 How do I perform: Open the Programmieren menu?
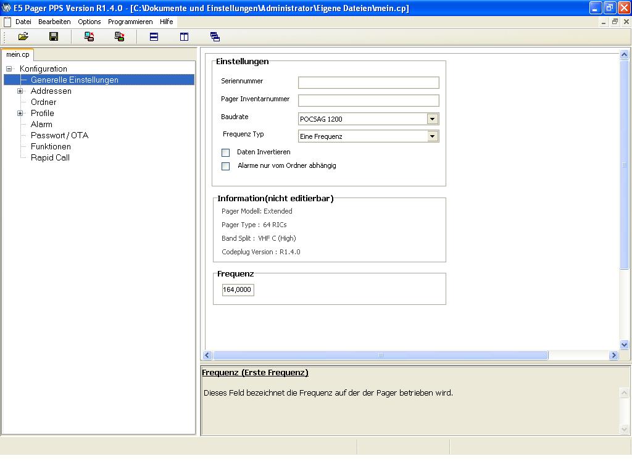coord(130,22)
